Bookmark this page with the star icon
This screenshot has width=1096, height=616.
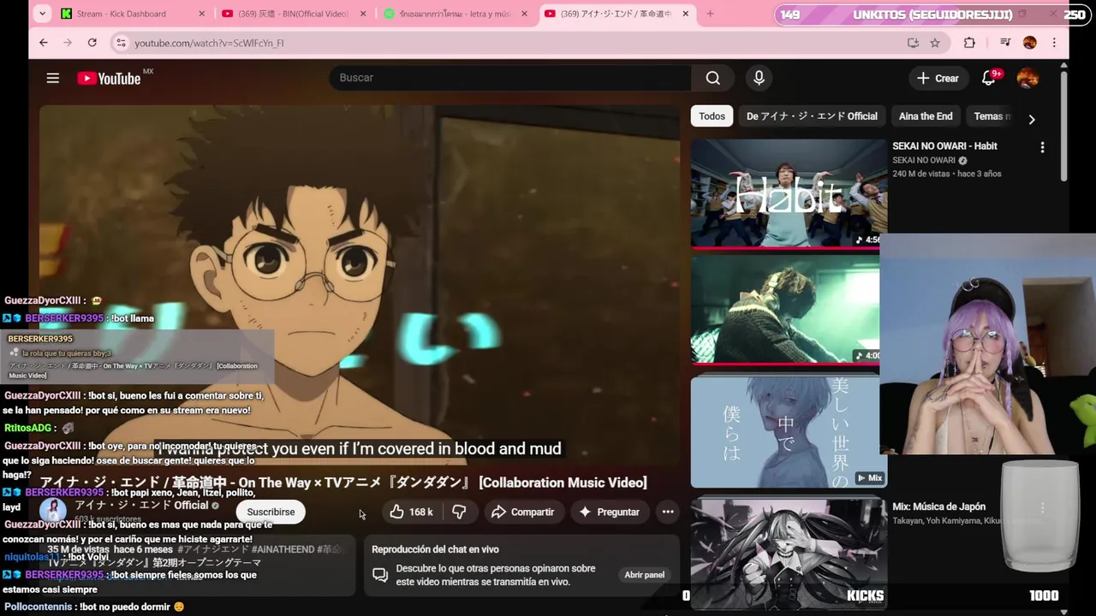pyautogui.click(x=935, y=43)
